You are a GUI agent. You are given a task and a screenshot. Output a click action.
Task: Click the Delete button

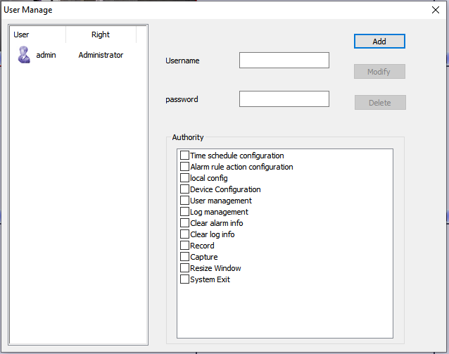point(380,103)
